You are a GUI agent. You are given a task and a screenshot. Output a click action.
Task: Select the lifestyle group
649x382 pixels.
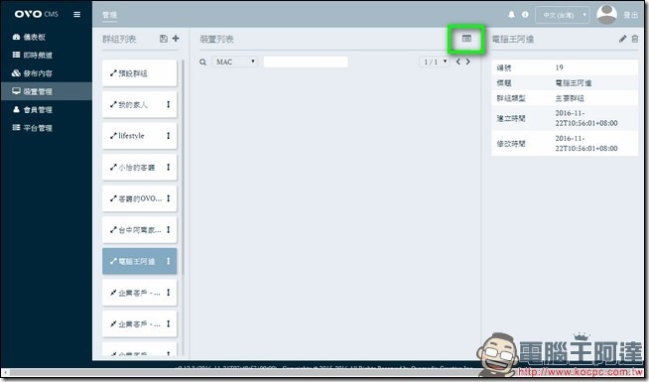140,136
